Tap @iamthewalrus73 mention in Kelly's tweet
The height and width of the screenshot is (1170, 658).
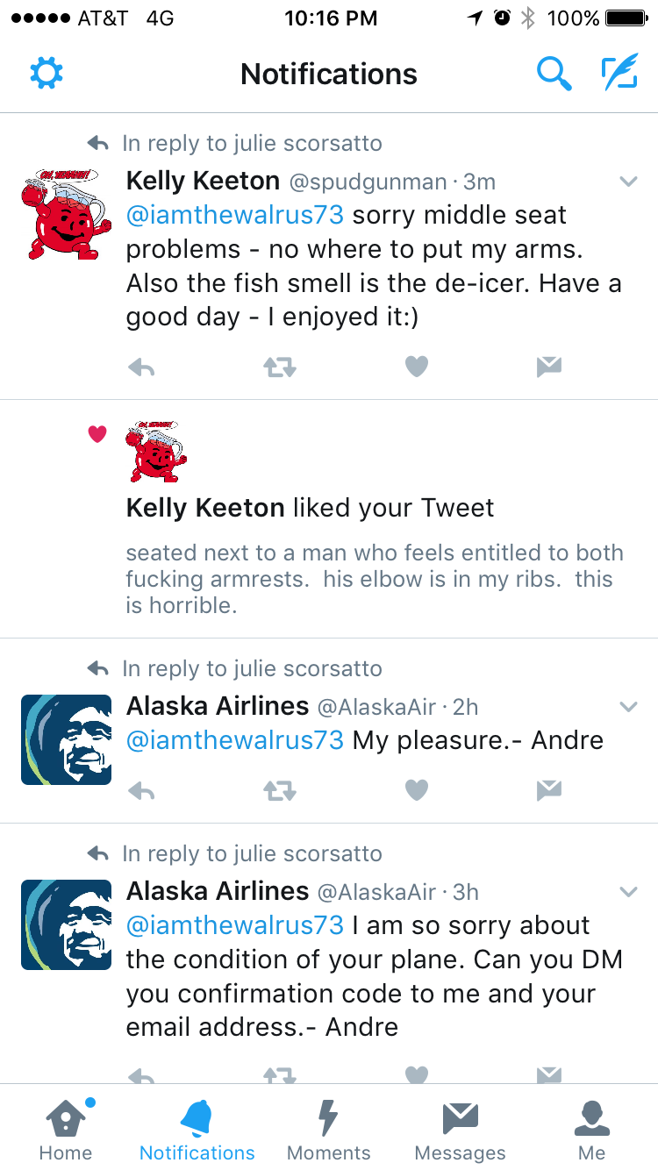[235, 216]
